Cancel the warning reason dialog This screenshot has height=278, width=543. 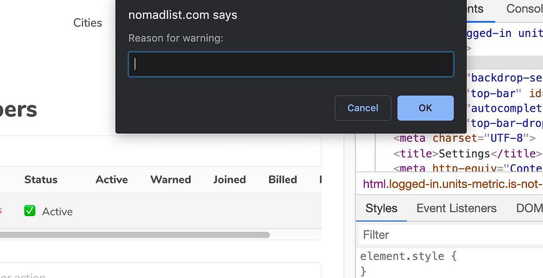pos(363,108)
